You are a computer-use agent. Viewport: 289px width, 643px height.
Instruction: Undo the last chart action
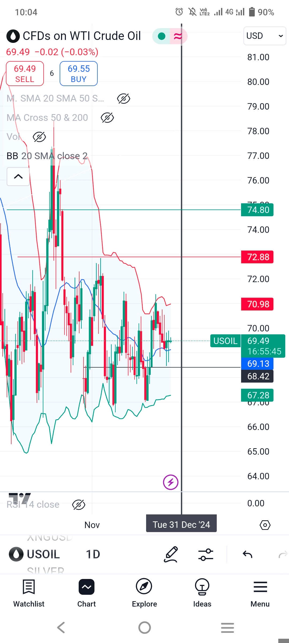(248, 554)
